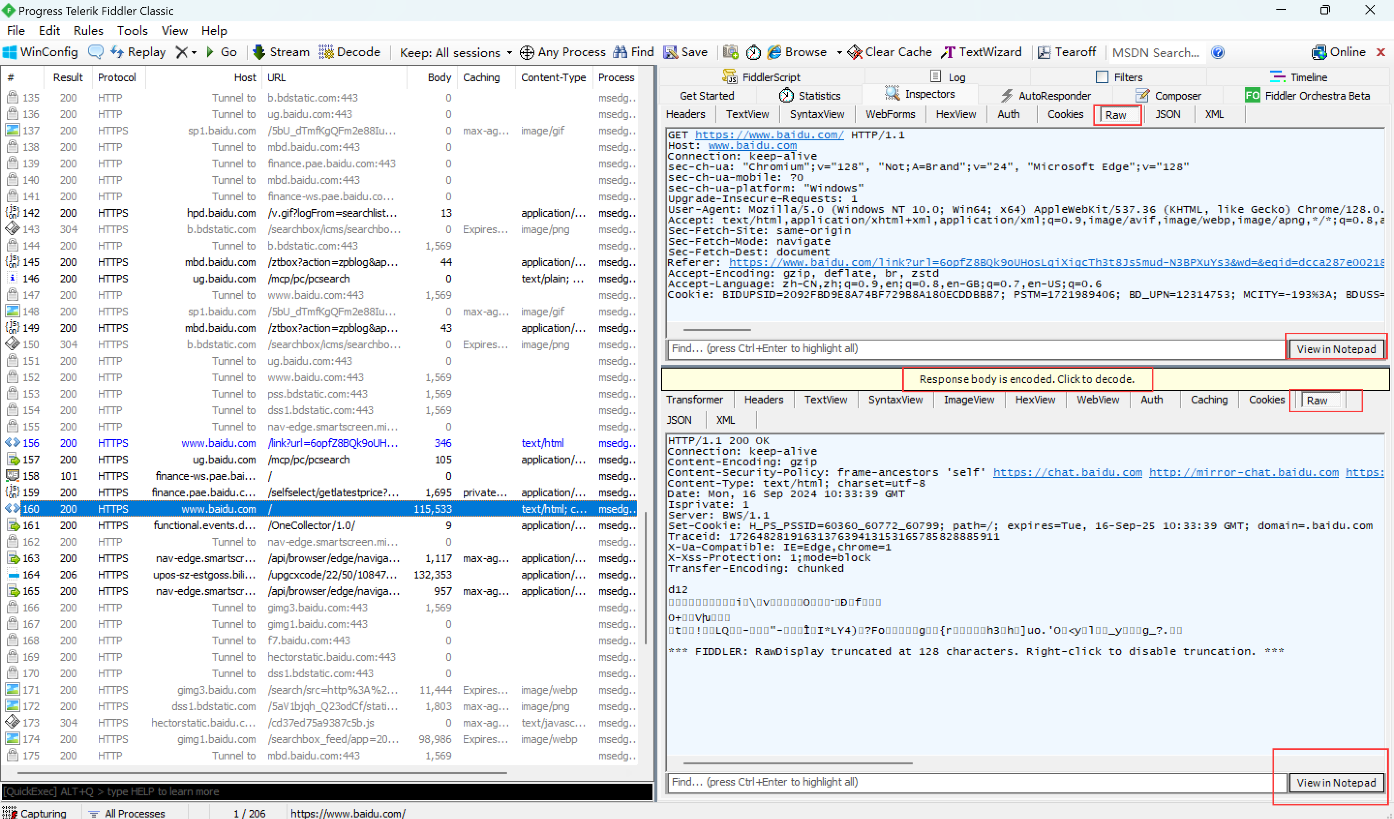Select the request HexView tab
The image size is (1394, 819).
click(955, 115)
